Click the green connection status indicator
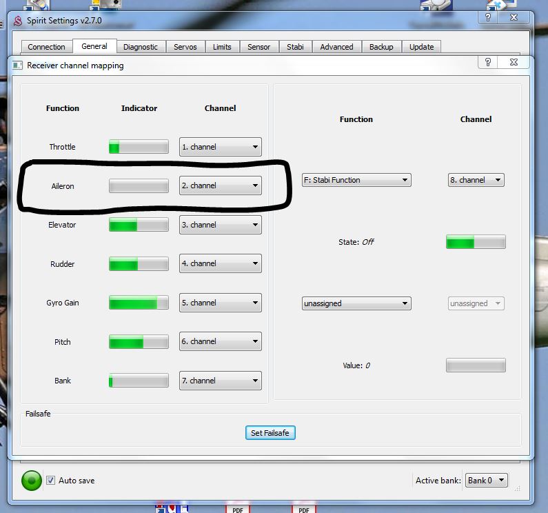548x513 pixels. tap(32, 481)
